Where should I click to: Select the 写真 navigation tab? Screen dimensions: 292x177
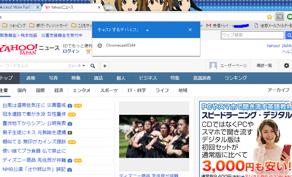pos(53,78)
